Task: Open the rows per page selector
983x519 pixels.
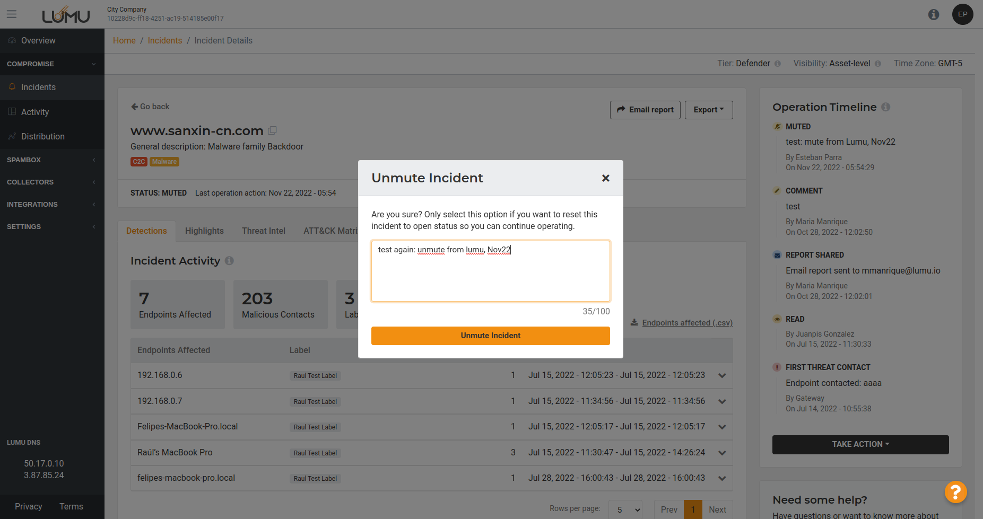Action: pos(625,509)
